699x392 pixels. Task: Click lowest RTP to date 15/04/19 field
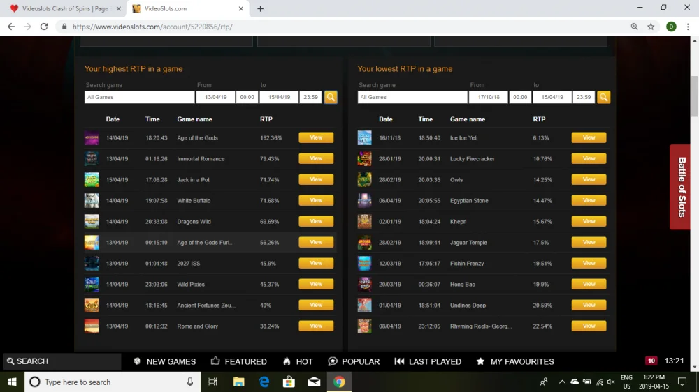(552, 97)
